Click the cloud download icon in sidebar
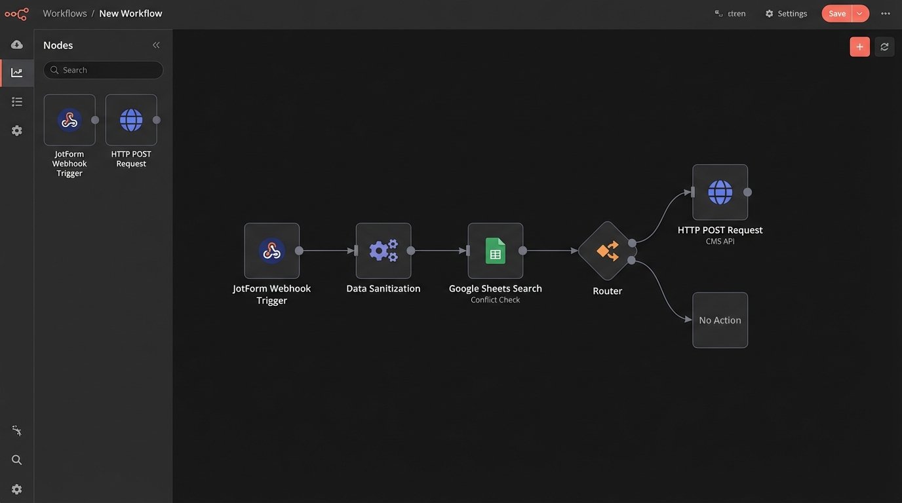The image size is (902, 503). pyautogui.click(x=17, y=45)
